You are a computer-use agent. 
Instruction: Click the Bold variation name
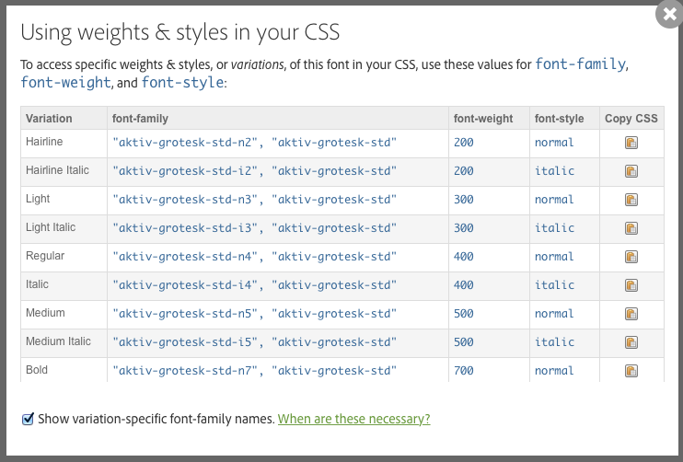point(37,370)
